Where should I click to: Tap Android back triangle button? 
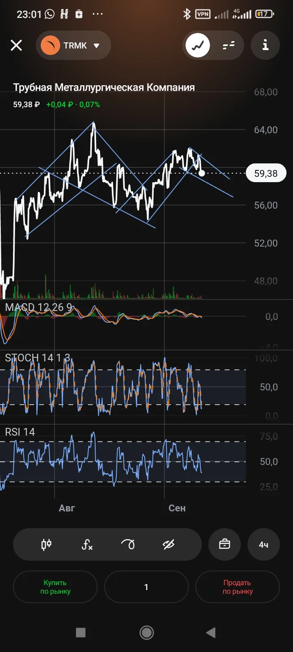pos(211,632)
